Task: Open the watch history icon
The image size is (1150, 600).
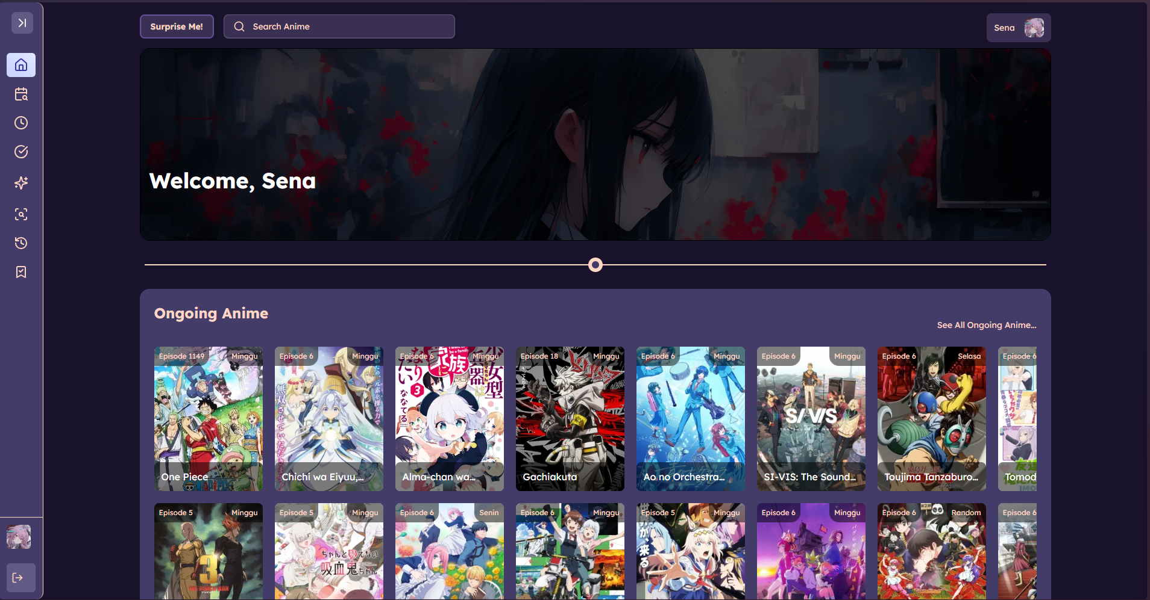Action: pyautogui.click(x=21, y=243)
